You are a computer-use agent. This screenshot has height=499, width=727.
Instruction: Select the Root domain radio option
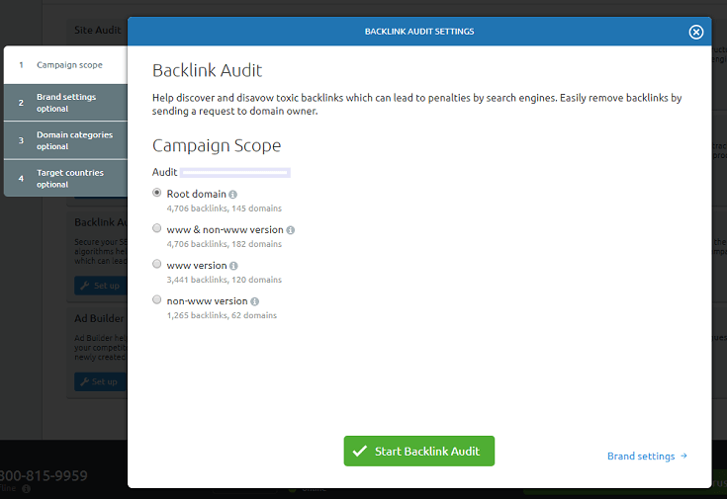[x=156, y=193]
